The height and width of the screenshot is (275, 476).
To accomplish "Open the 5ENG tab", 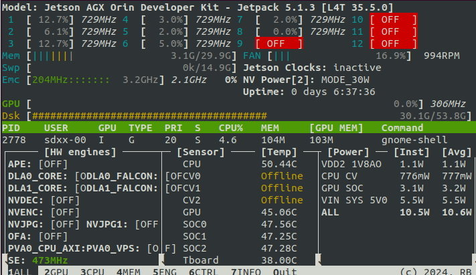I will 165,272.
